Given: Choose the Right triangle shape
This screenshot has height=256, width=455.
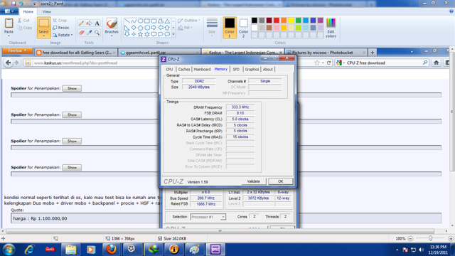Looking at the screenshot, I should click(x=127, y=28).
